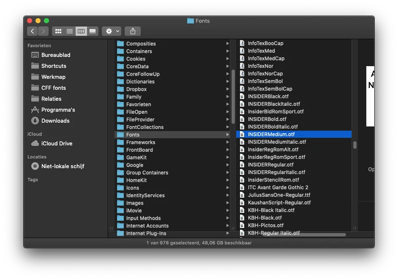Click the font list vertical scrollbar thumb
Viewport: 398px width, 279px height.
tap(355, 145)
